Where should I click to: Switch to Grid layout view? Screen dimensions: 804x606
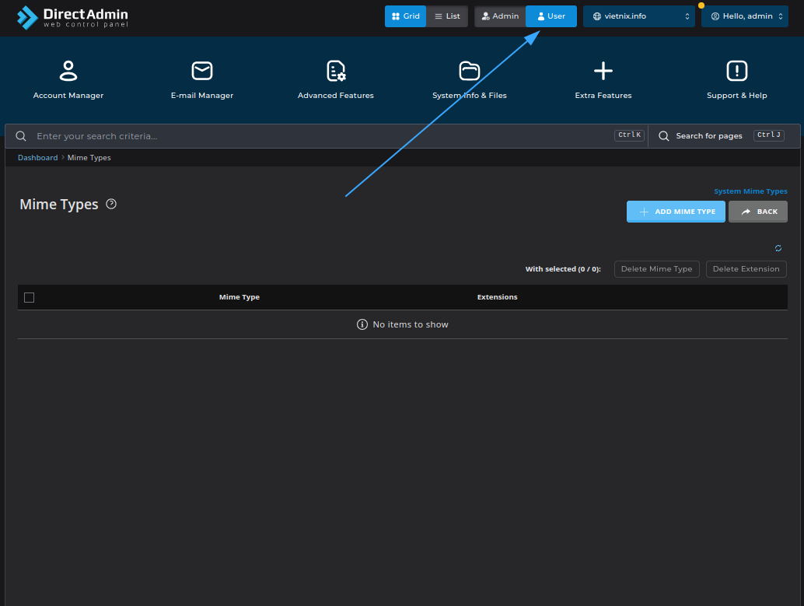tap(405, 16)
